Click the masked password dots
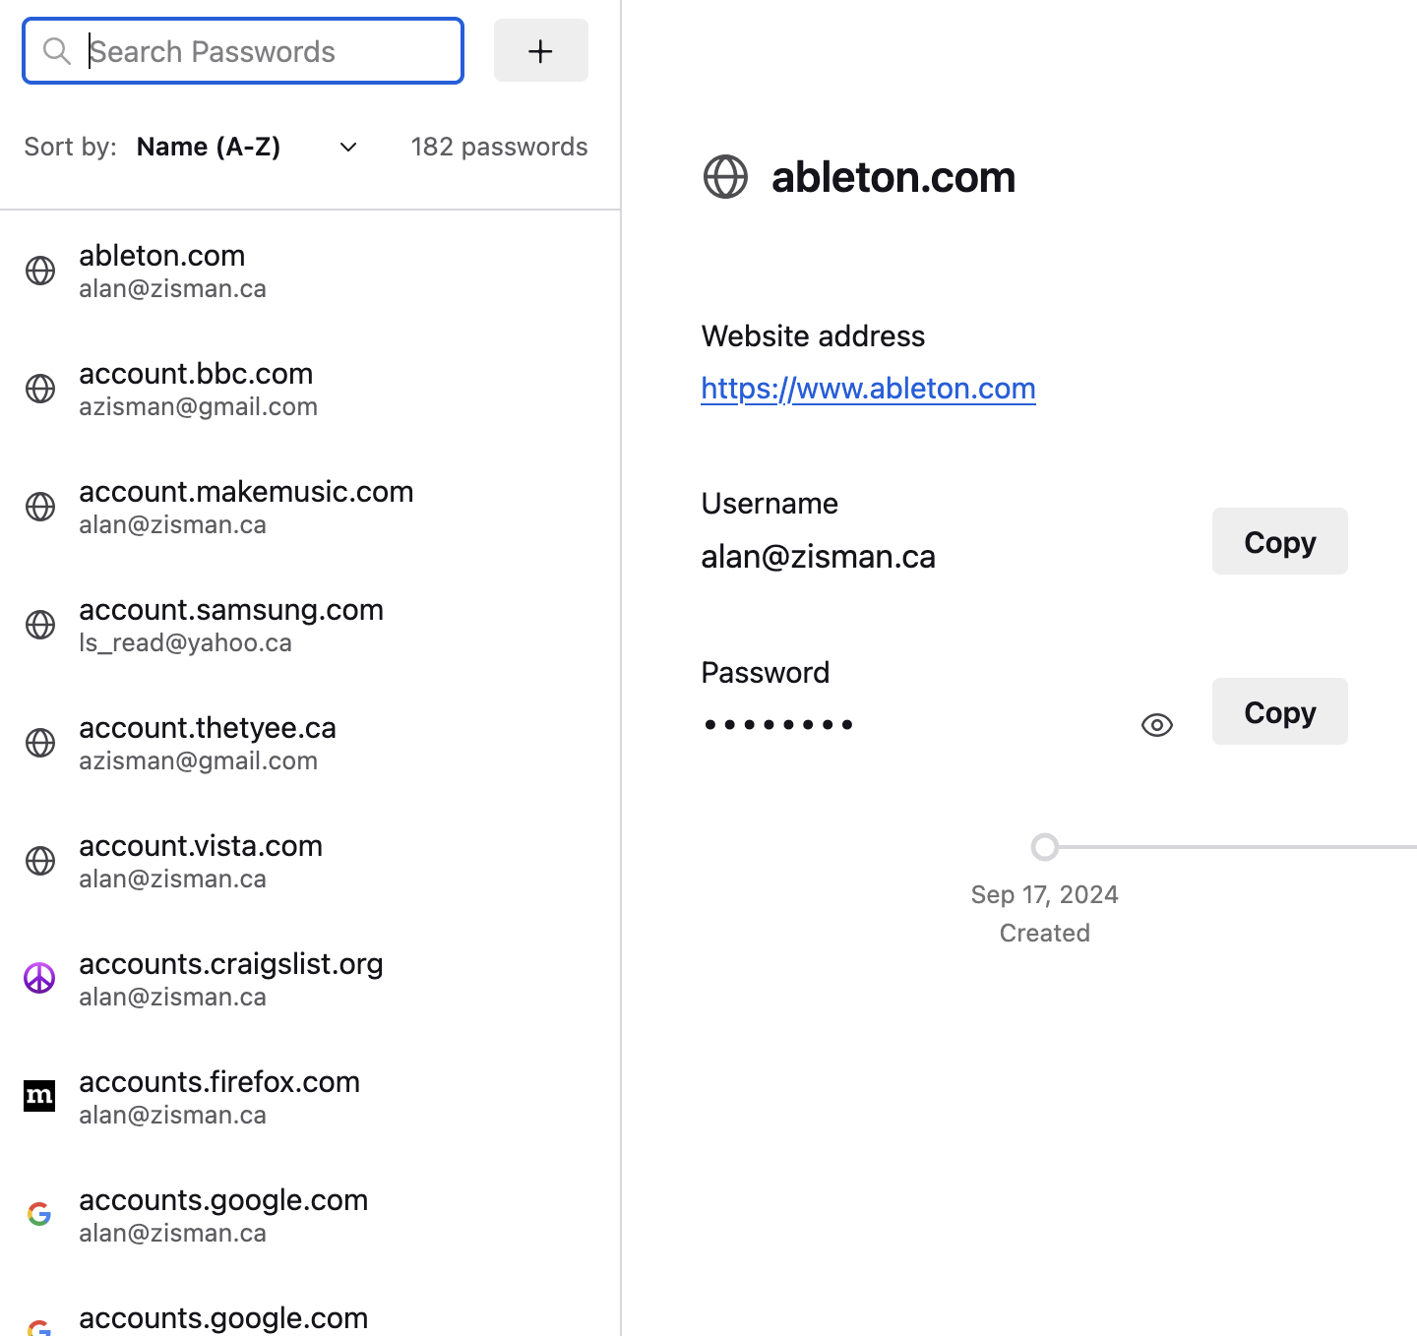This screenshot has height=1336, width=1417. coord(778,725)
